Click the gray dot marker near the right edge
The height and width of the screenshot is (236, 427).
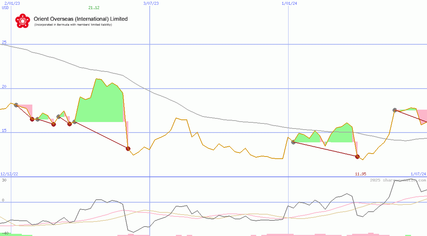[x=395, y=110]
